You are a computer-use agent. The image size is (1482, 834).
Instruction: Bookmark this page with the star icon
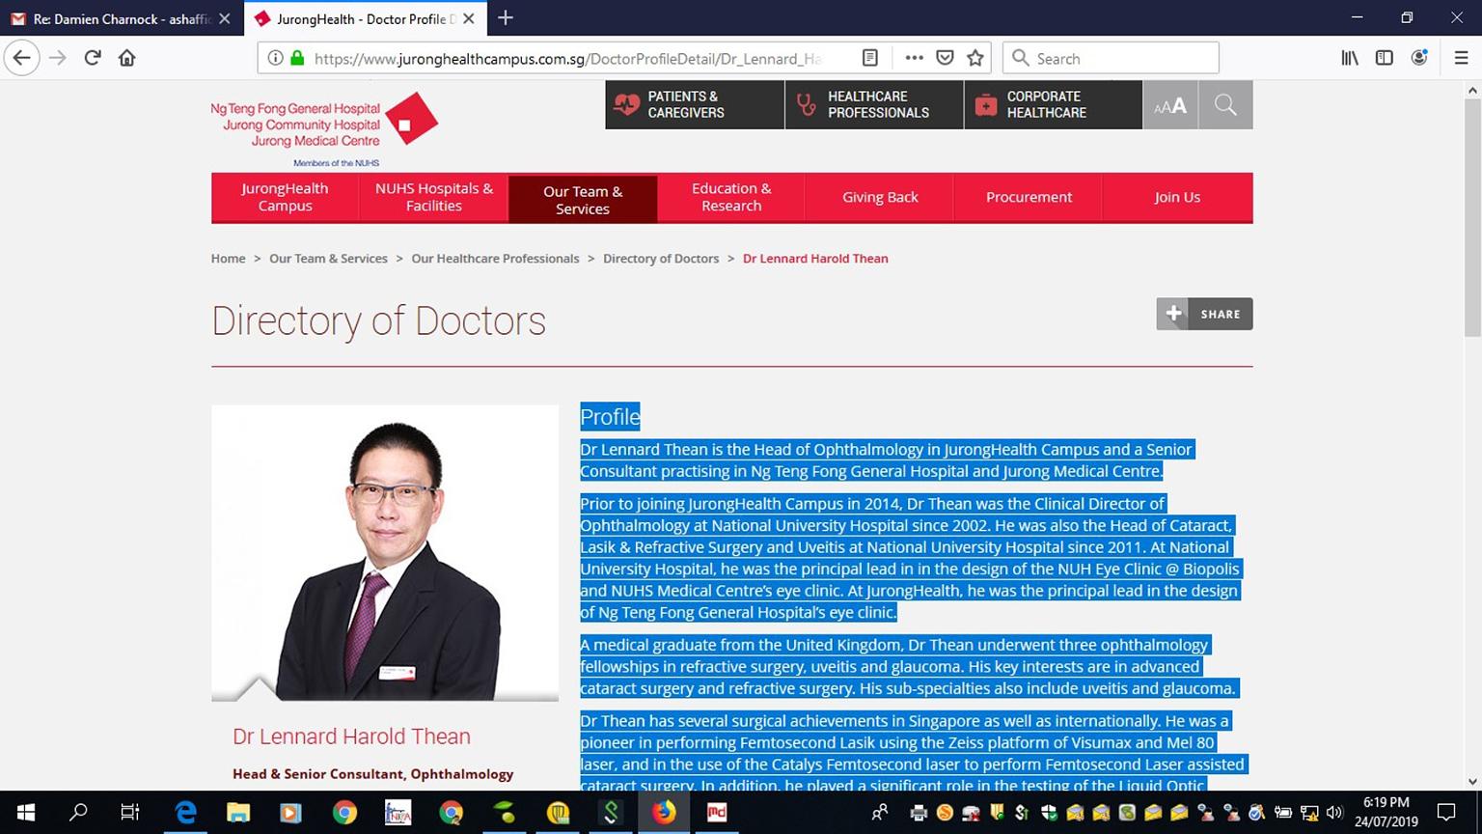coord(976,57)
